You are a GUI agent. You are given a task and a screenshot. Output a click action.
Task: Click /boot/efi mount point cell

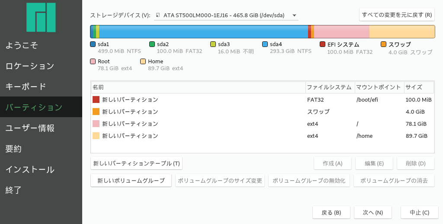(x=367, y=100)
